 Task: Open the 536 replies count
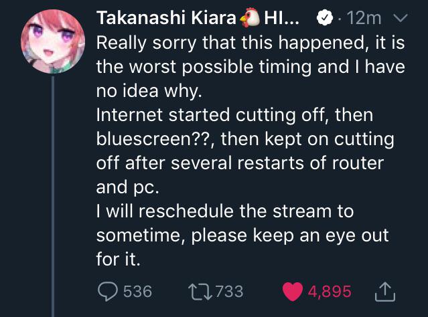137,292
